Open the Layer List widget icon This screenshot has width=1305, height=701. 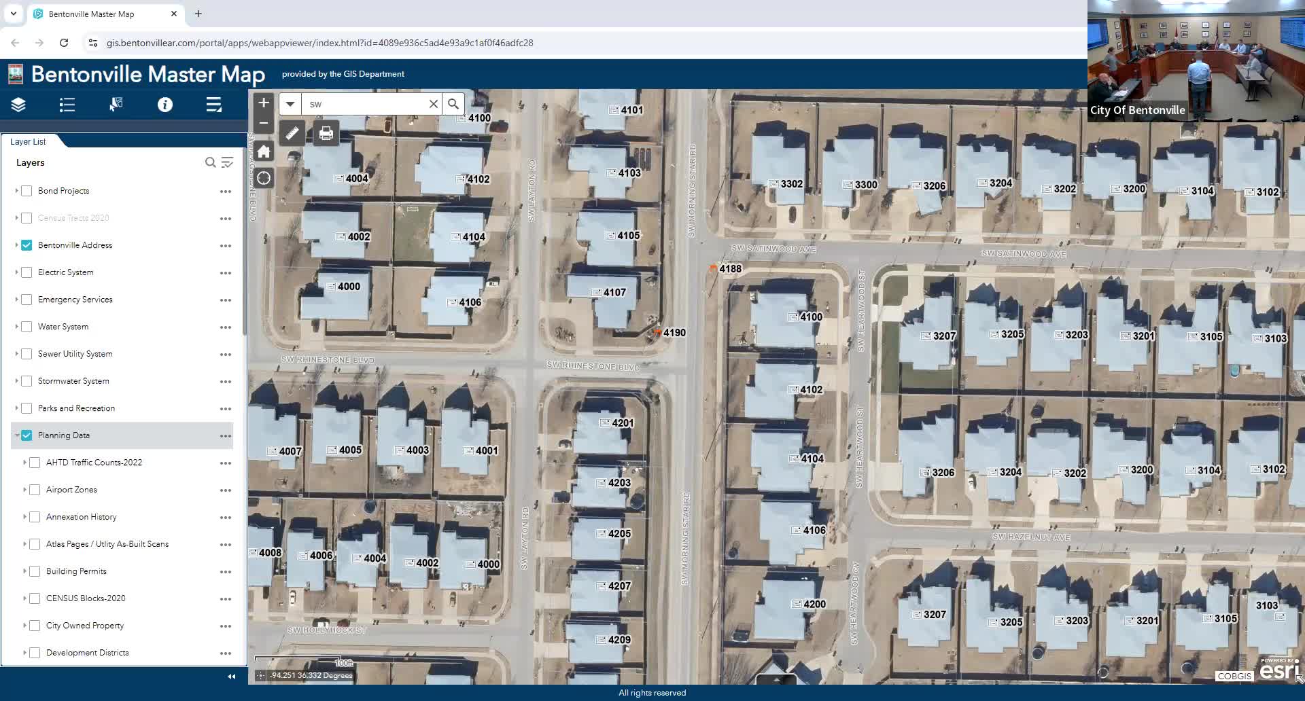point(18,105)
